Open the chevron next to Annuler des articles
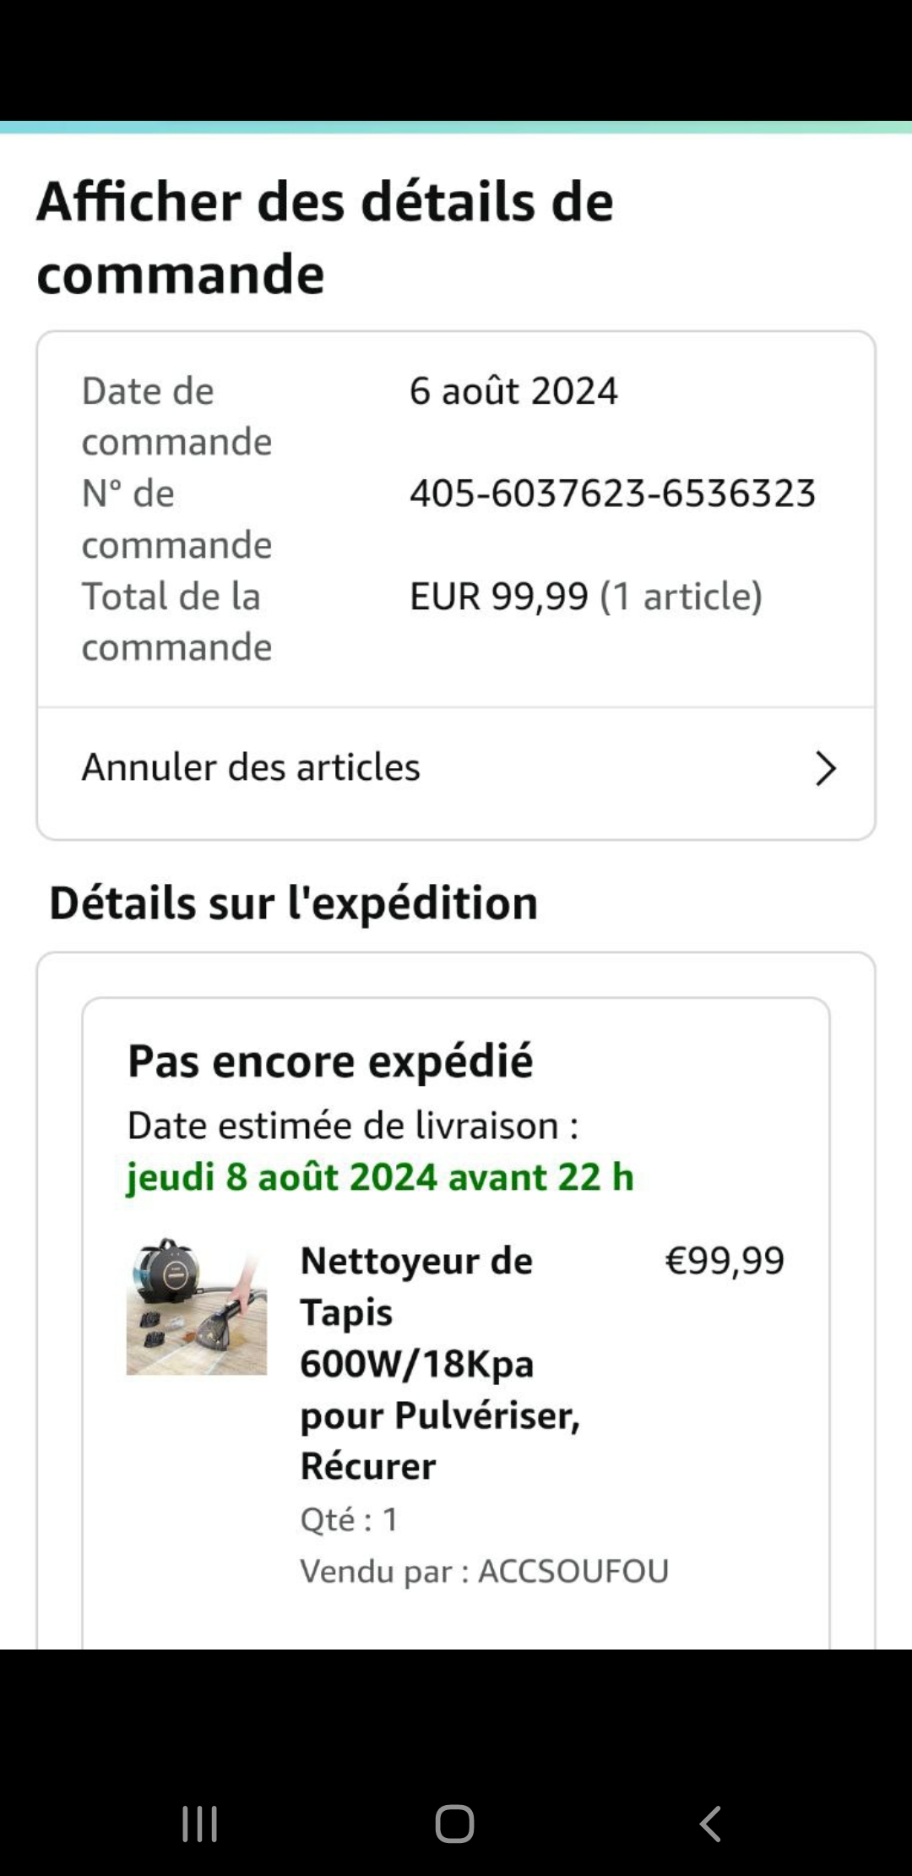The height and width of the screenshot is (1876, 912). 825,768
